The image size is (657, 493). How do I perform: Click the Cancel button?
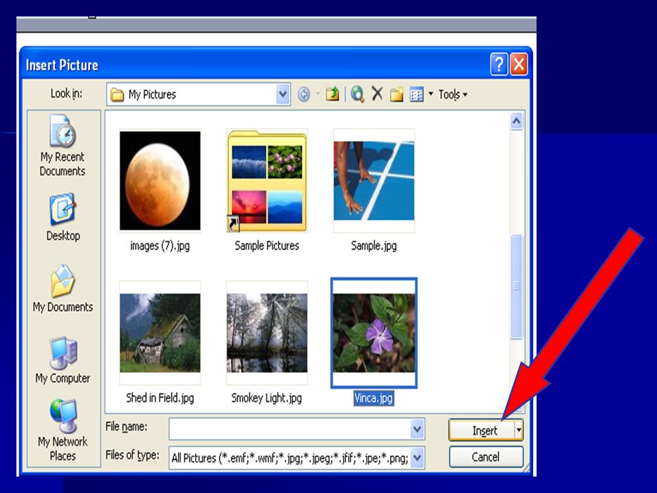click(486, 457)
